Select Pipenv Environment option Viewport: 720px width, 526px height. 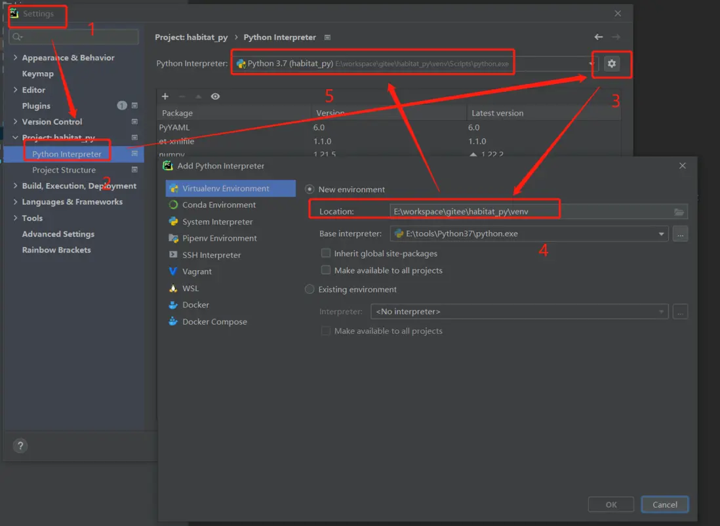pos(231,239)
